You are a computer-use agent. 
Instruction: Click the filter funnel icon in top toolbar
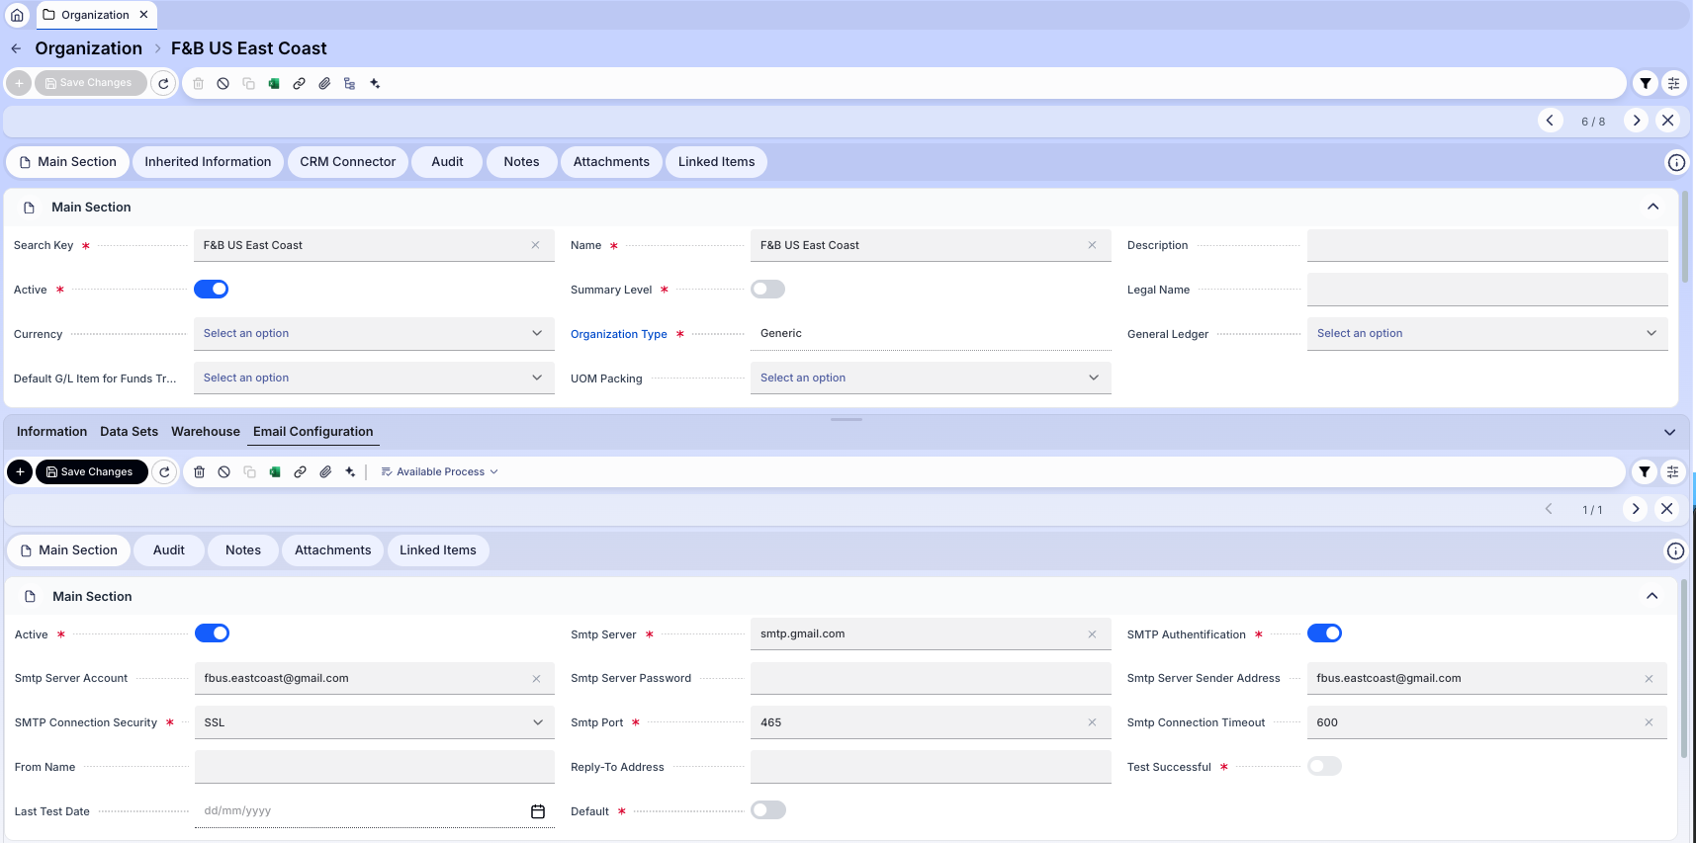click(1645, 84)
